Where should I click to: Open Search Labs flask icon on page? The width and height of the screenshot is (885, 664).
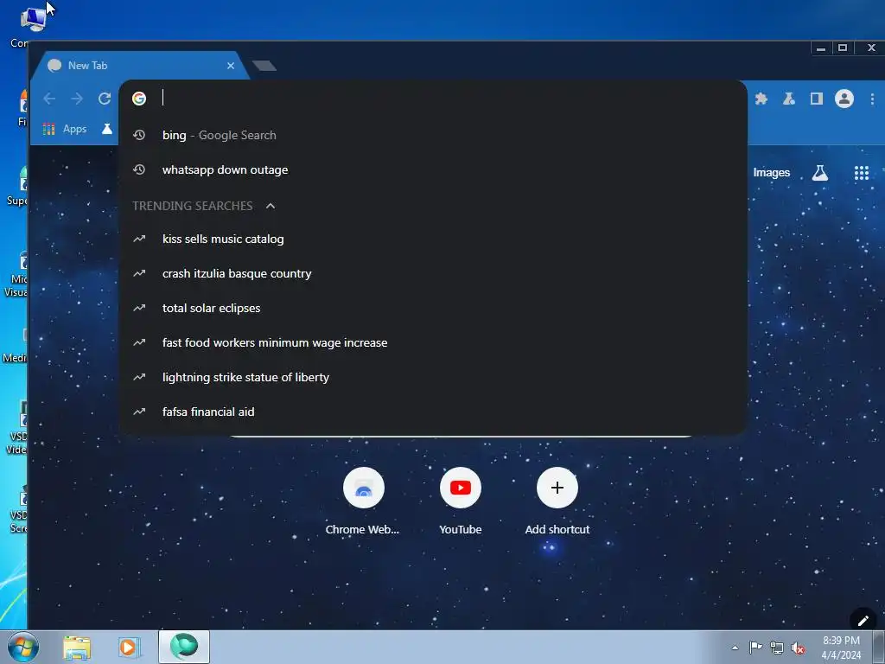(x=820, y=173)
